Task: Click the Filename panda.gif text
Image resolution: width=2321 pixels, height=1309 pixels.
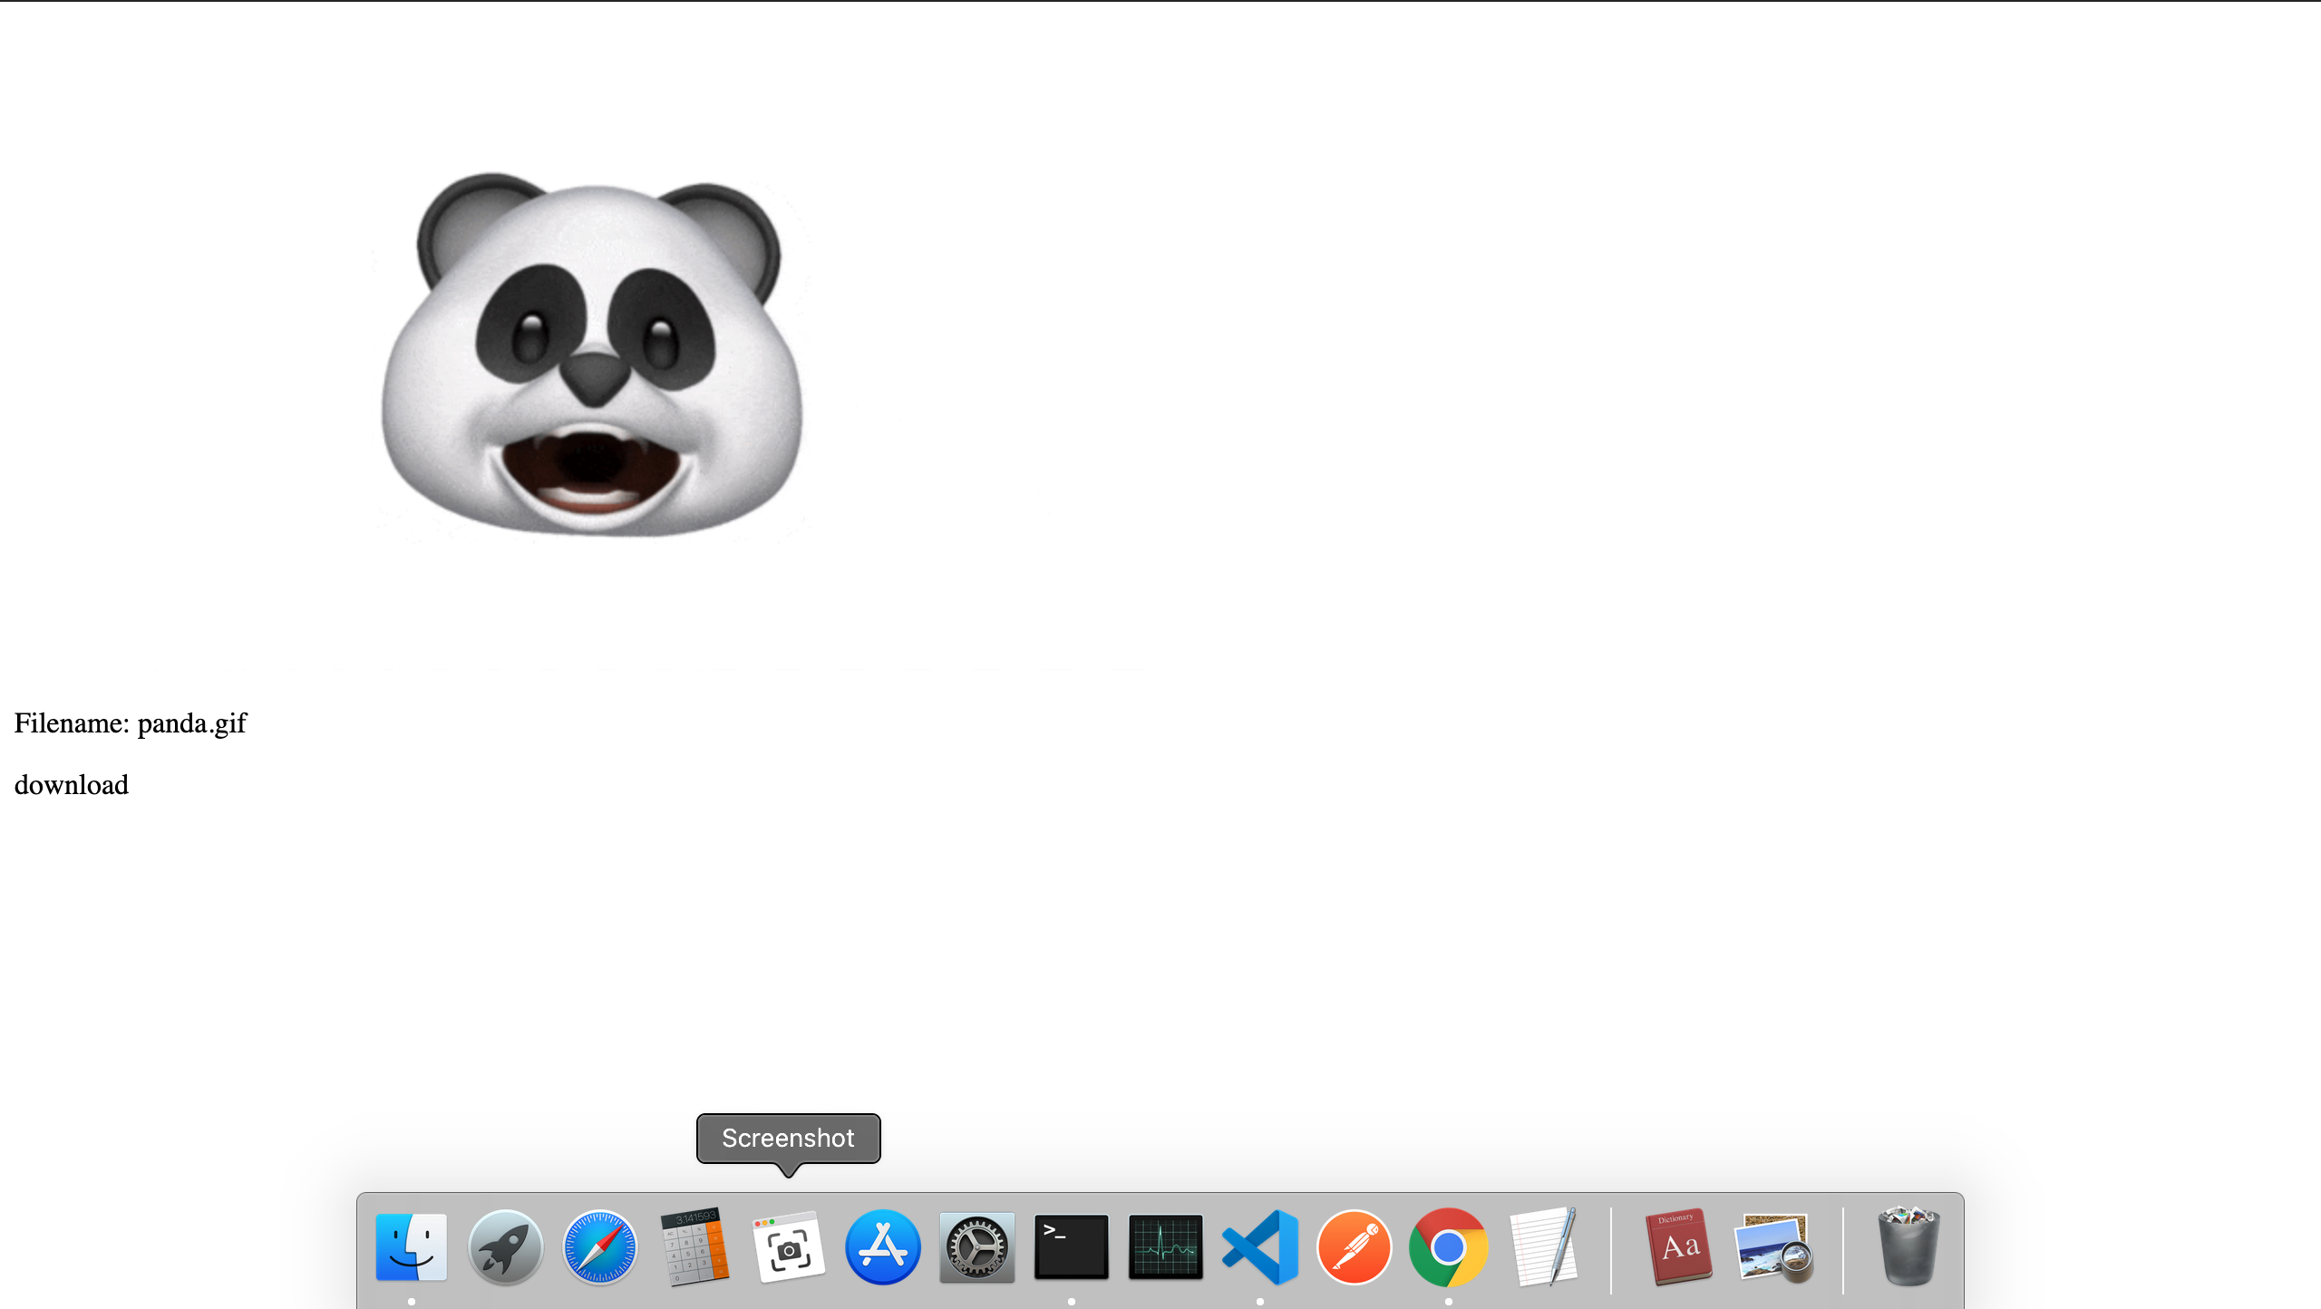Action: pyautogui.click(x=131, y=723)
